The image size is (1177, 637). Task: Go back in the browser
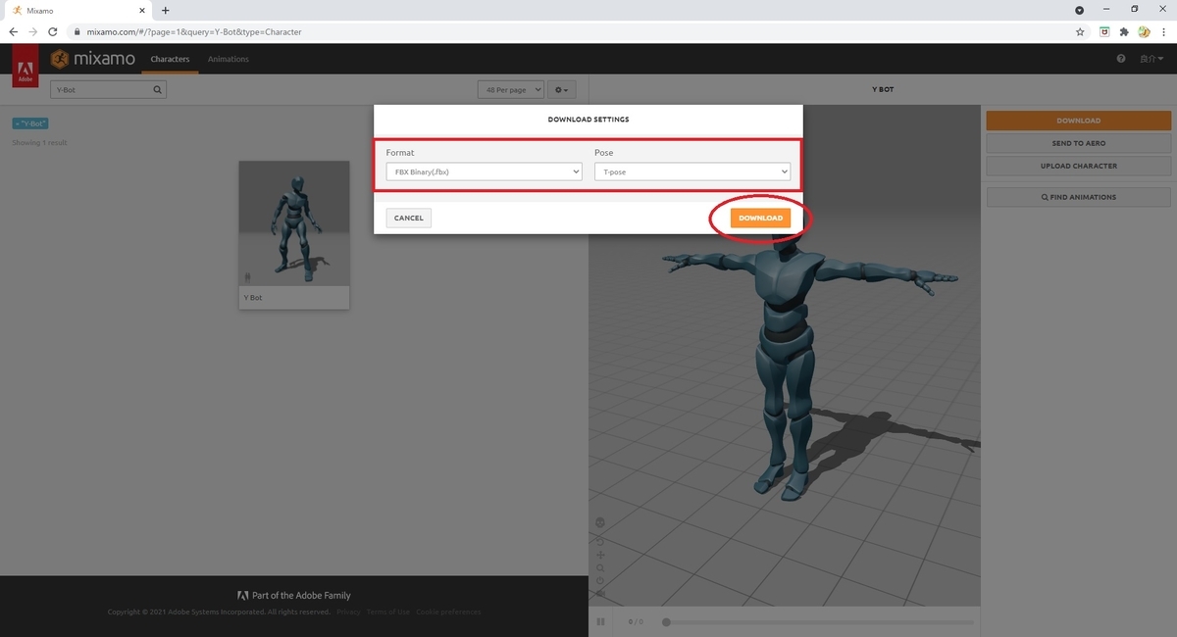(x=14, y=31)
